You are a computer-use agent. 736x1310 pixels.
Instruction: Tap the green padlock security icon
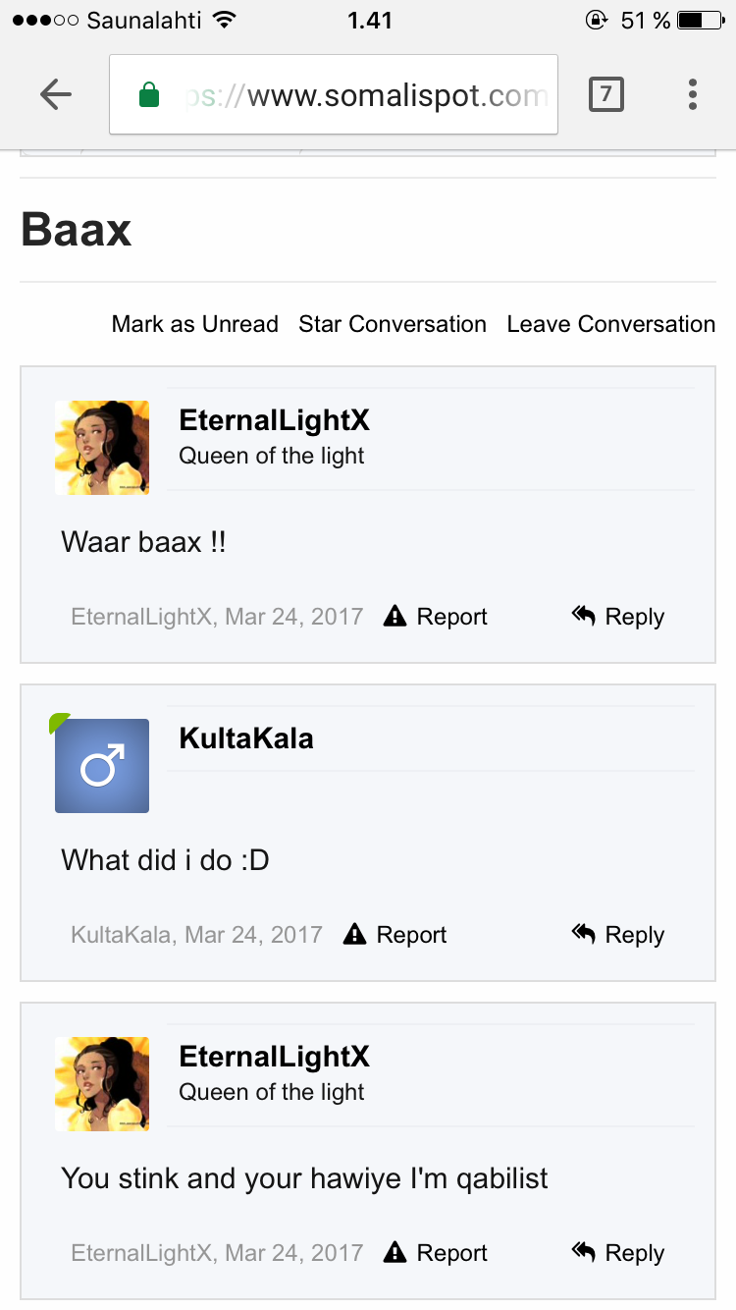click(149, 95)
